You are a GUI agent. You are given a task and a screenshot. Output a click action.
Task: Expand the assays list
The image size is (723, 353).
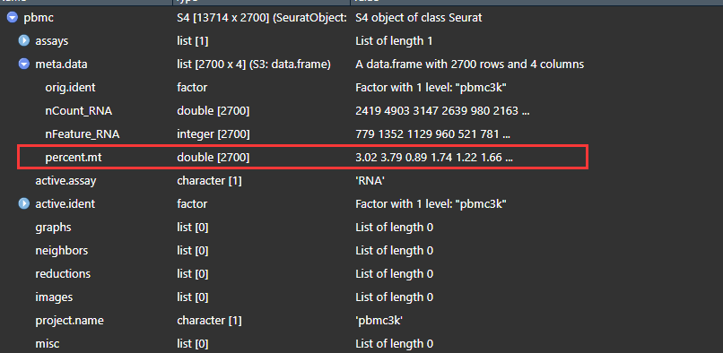(x=24, y=41)
